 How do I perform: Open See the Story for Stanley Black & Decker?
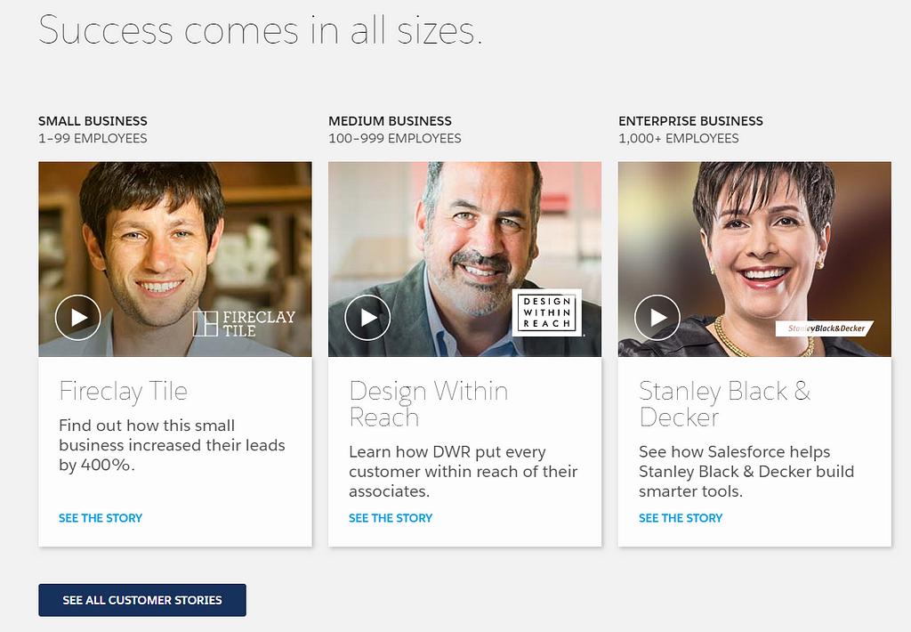pos(681,518)
